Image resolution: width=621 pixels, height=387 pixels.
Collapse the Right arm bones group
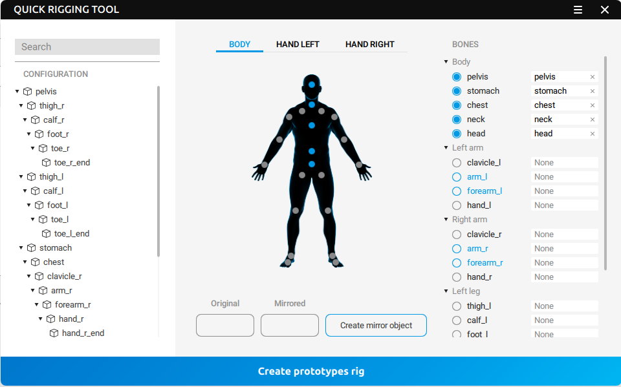click(x=446, y=219)
